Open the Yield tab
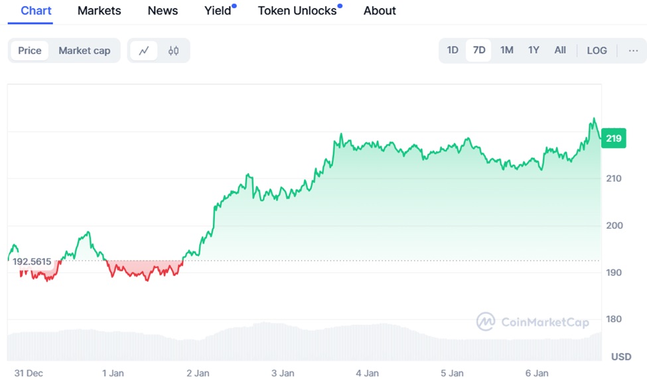The height and width of the screenshot is (380, 647). [218, 11]
